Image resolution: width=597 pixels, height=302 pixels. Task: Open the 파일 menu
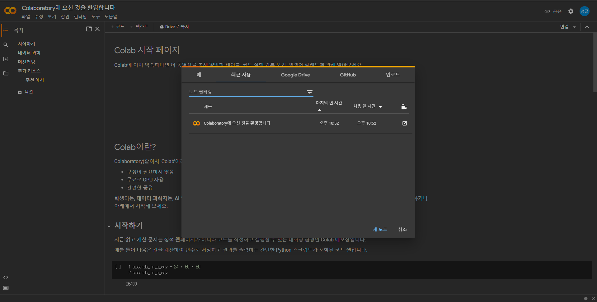26,17
